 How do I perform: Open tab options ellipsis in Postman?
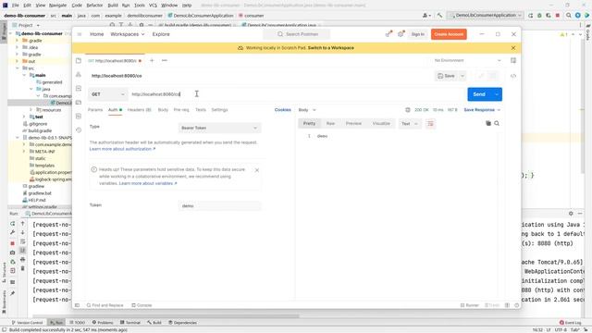[x=165, y=60]
